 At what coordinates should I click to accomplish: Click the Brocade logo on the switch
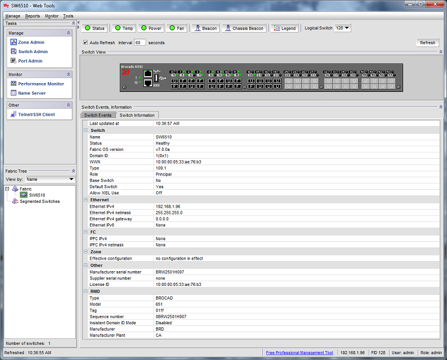126,71
